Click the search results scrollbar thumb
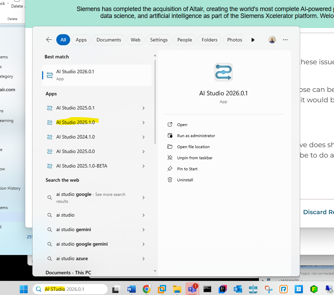The image size is (334, 295). tap(155, 102)
